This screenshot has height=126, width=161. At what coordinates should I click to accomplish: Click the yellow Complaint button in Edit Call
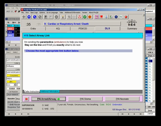(x=13, y=75)
